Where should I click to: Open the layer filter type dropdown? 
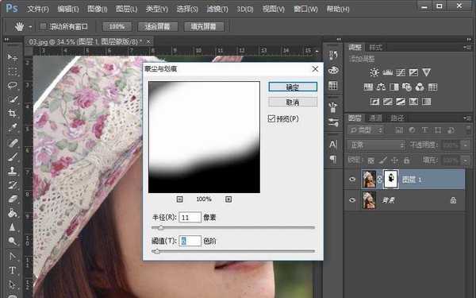pos(366,130)
